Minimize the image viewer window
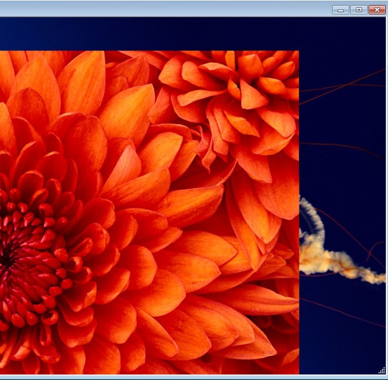The height and width of the screenshot is (380, 388). pyautogui.click(x=340, y=10)
